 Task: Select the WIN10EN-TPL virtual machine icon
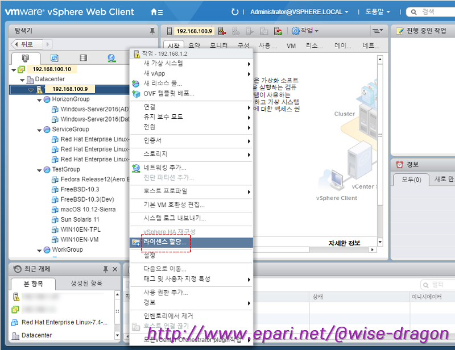55,230
